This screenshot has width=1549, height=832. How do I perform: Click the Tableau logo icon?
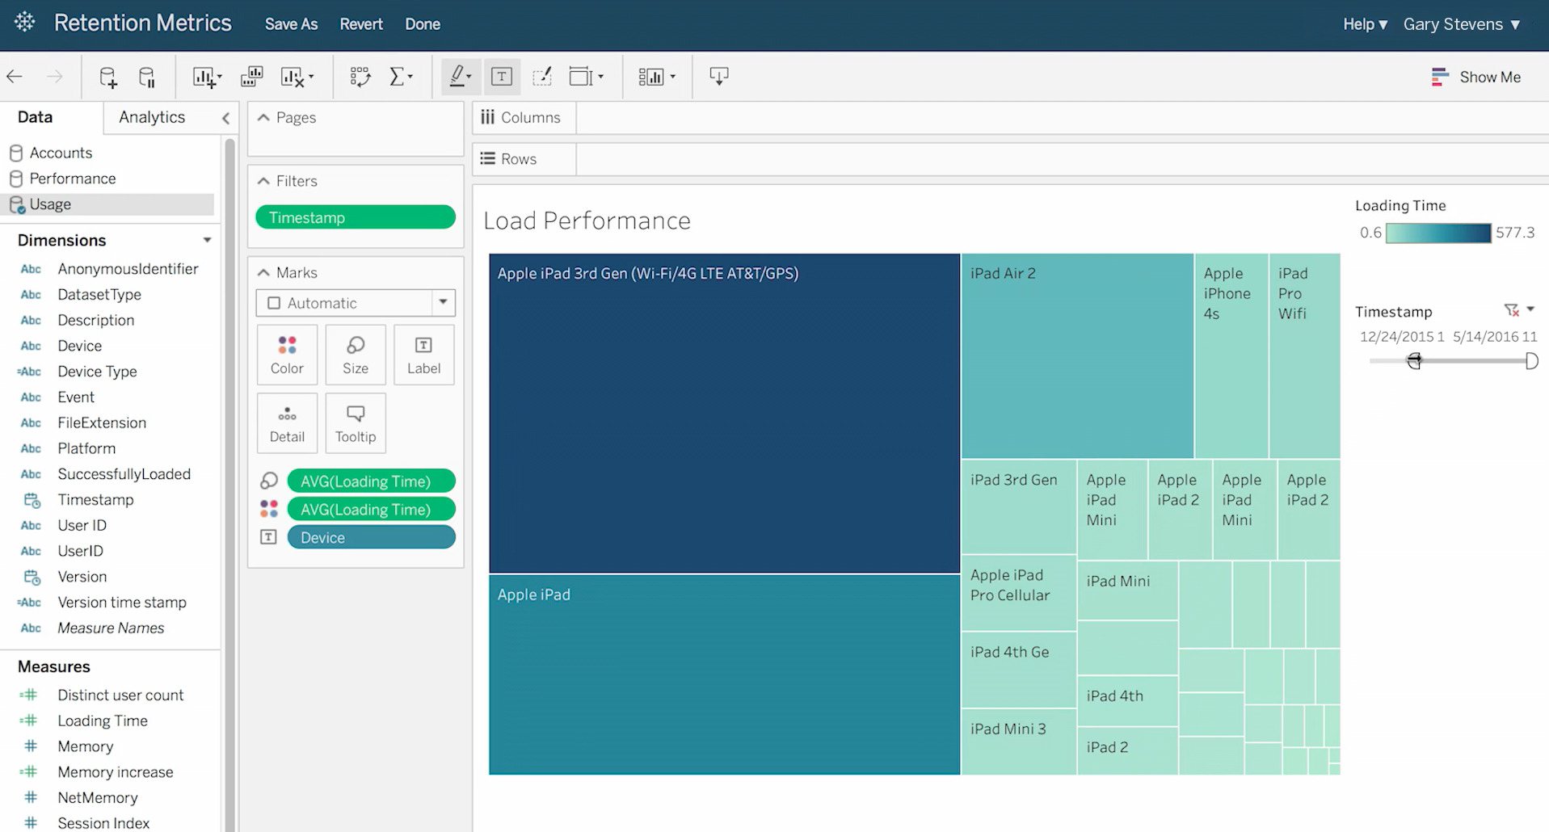25,23
